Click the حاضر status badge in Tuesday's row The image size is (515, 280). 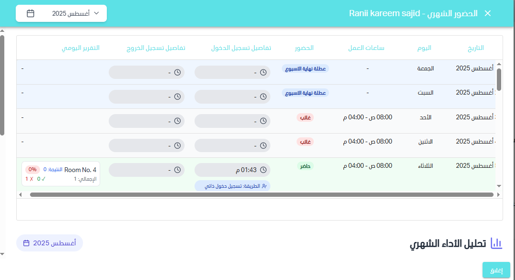coord(305,166)
